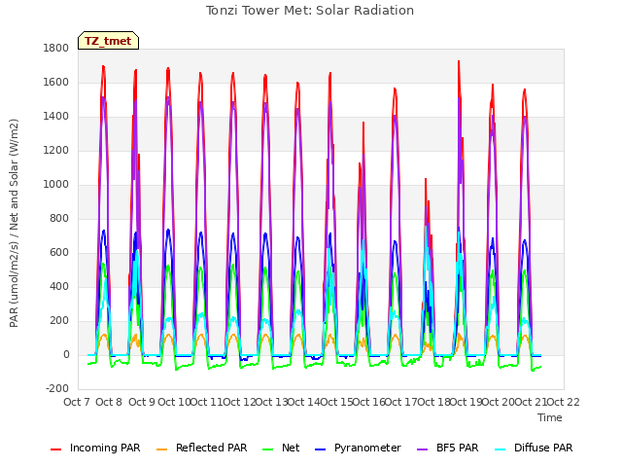Click the red Incoming PAR legend swatch
This screenshot has height=467, width=622.
coord(56,449)
